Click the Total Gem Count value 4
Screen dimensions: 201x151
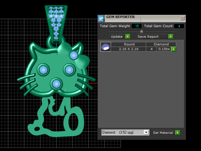(179, 26)
